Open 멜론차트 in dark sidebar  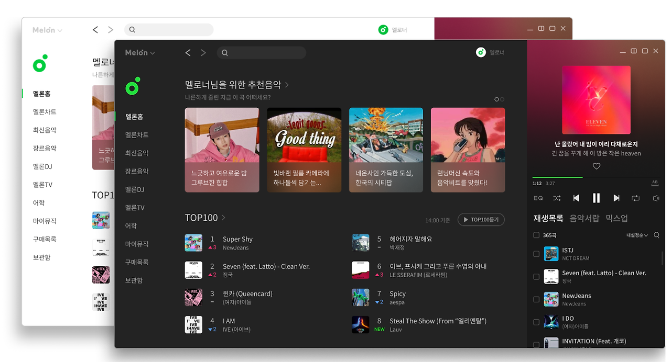click(137, 135)
